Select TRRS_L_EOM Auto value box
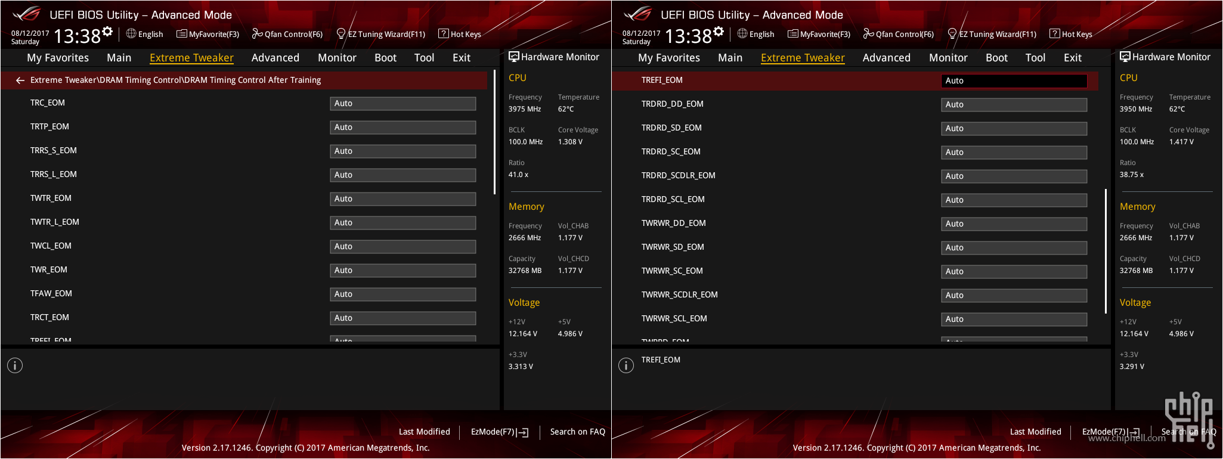Image resolution: width=1223 pixels, height=459 pixels. [x=403, y=175]
